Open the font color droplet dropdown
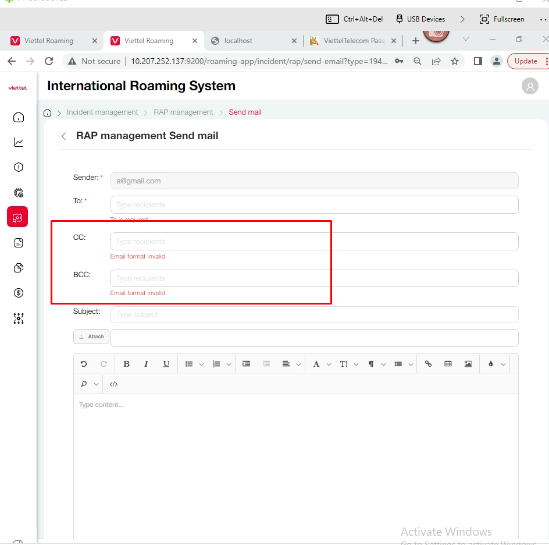 coord(503,364)
